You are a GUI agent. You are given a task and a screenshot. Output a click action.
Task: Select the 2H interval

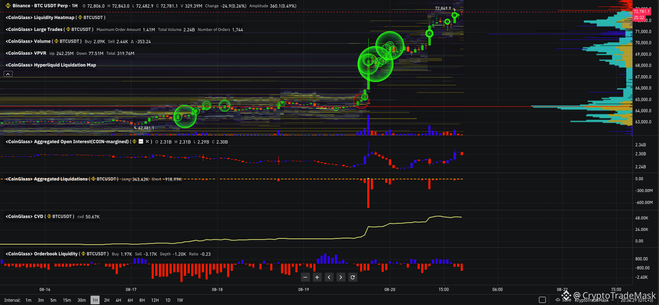coord(107,300)
